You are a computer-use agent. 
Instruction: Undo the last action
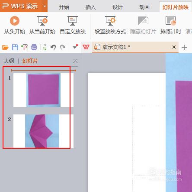53,47
